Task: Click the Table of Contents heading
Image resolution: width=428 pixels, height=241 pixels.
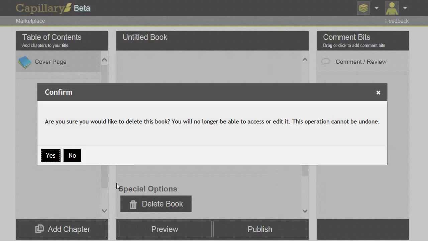Action: [x=52, y=37]
